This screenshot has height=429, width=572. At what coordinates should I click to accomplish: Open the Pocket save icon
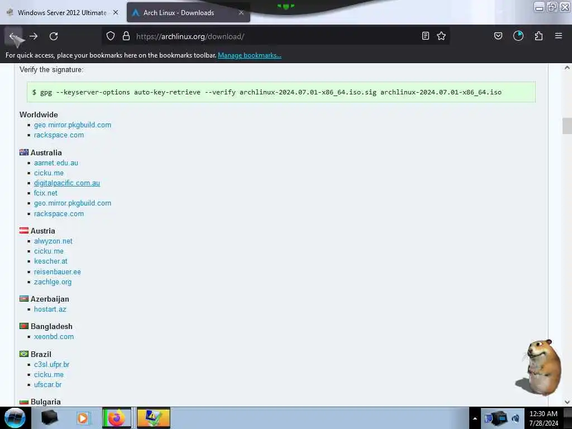coord(498,36)
